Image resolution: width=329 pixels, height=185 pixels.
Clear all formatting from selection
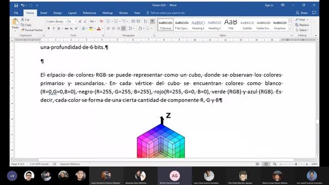click(101, 22)
